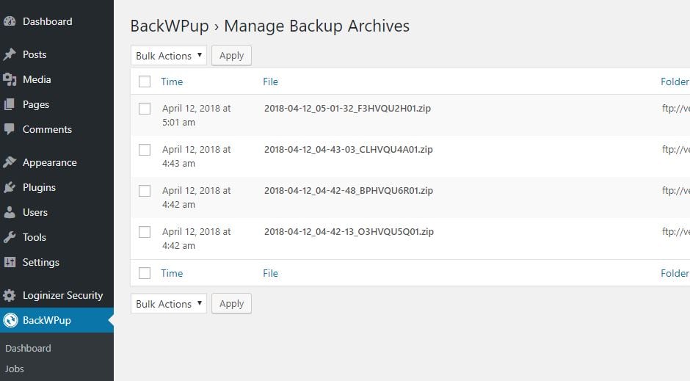Click the Posts pushpin icon

pyautogui.click(x=10, y=54)
